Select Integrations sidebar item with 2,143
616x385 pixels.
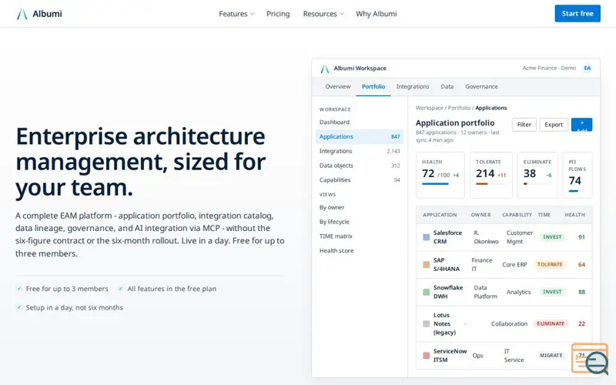click(360, 151)
